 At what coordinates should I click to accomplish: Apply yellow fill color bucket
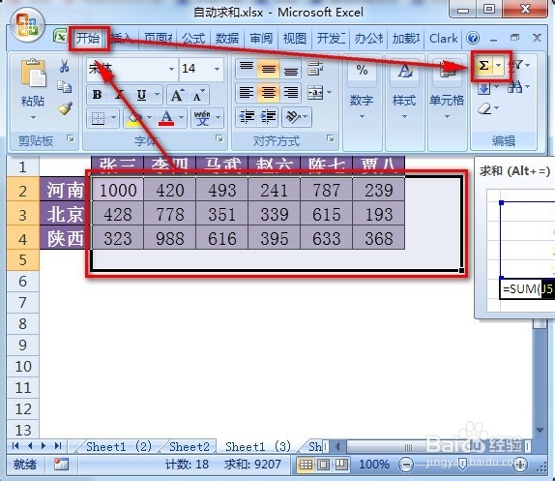click(x=133, y=118)
